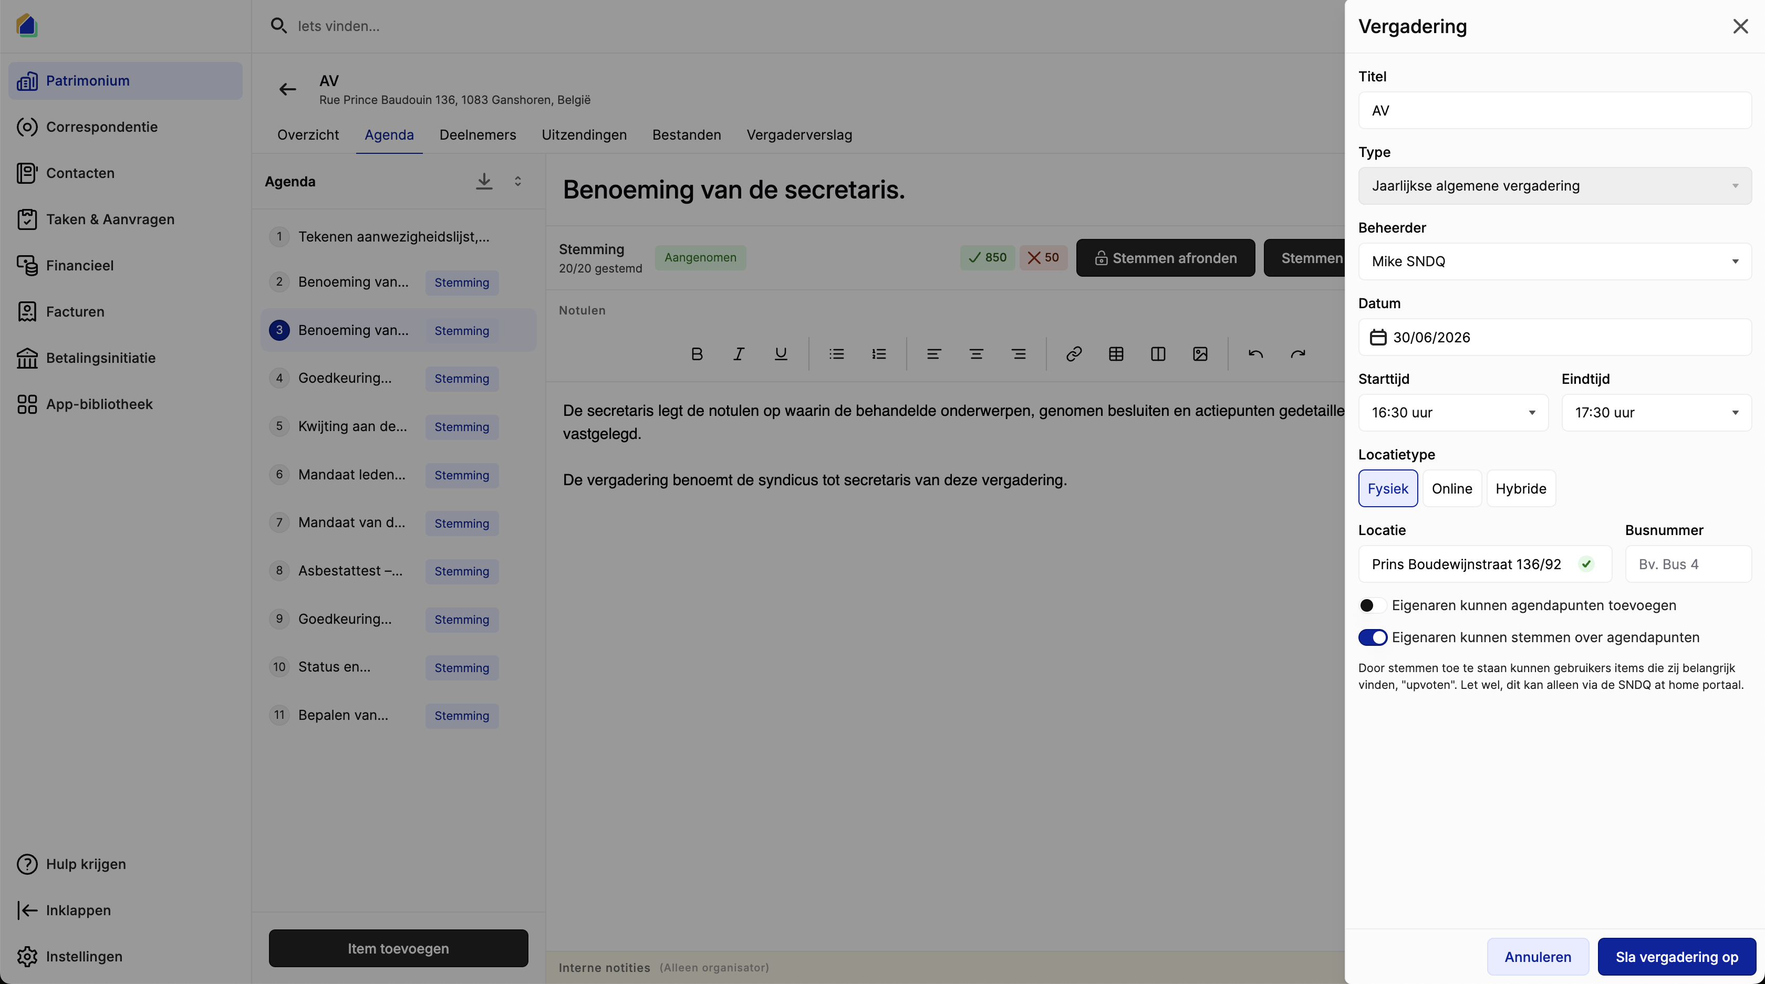
Task: Click Stemmen afronden button
Action: [x=1165, y=258]
